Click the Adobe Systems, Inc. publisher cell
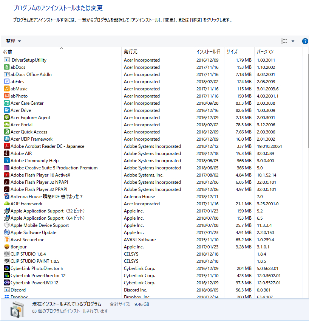The height and width of the screenshot is (321, 309). tap(144, 175)
